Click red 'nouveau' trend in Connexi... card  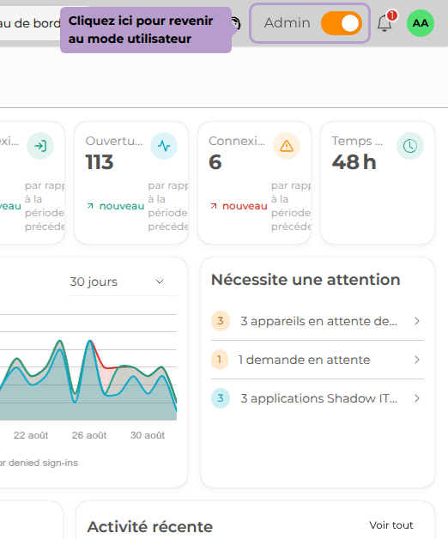click(x=245, y=206)
